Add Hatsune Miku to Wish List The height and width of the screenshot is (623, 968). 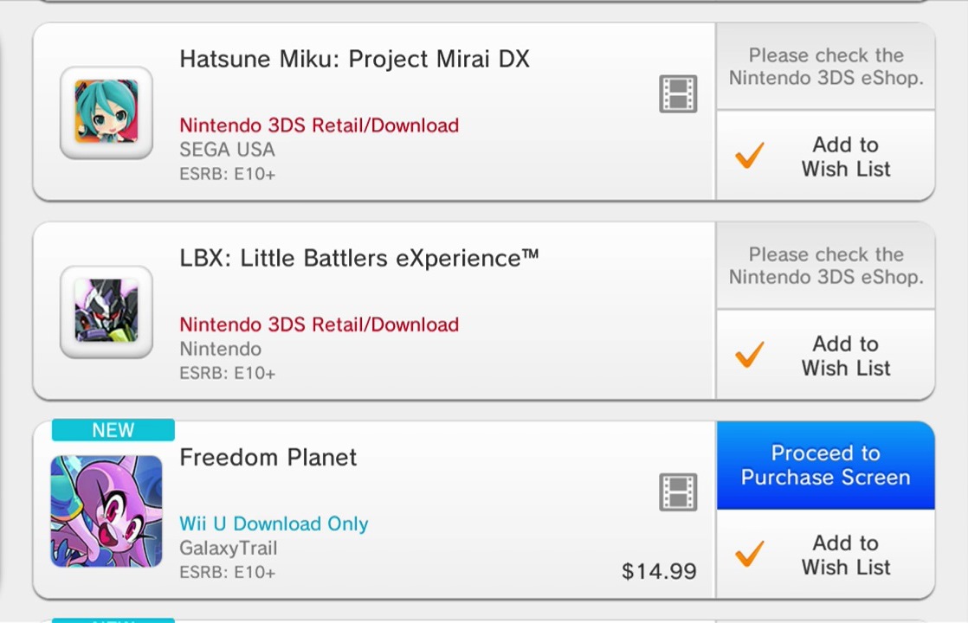click(x=825, y=157)
